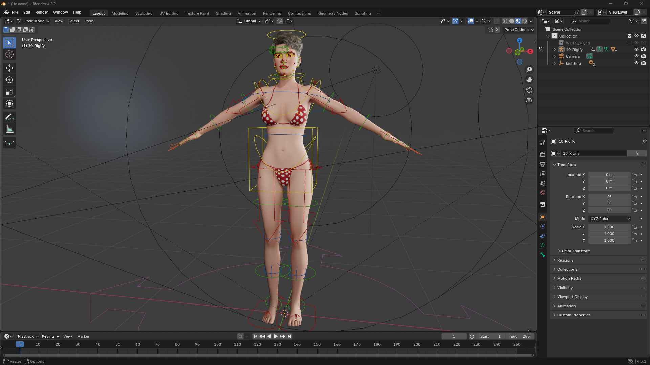
Task: Expand the Viewport Display panel
Action: 572,297
